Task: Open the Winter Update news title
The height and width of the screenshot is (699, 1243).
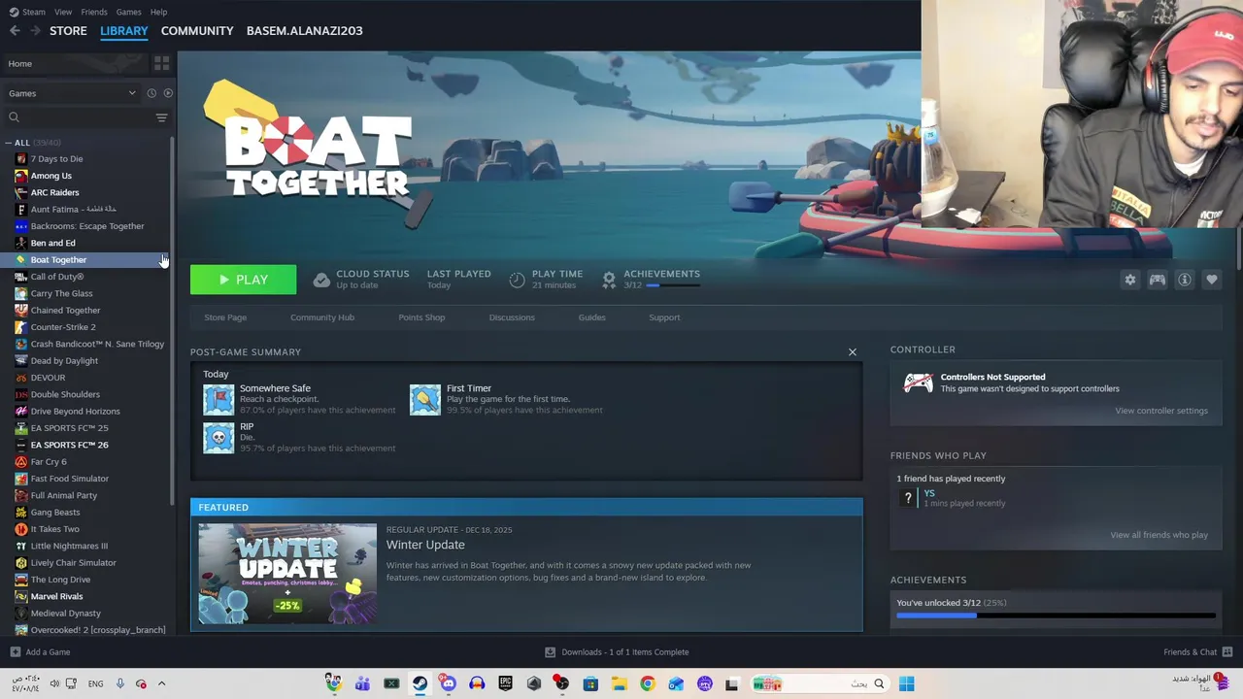Action: (425, 545)
